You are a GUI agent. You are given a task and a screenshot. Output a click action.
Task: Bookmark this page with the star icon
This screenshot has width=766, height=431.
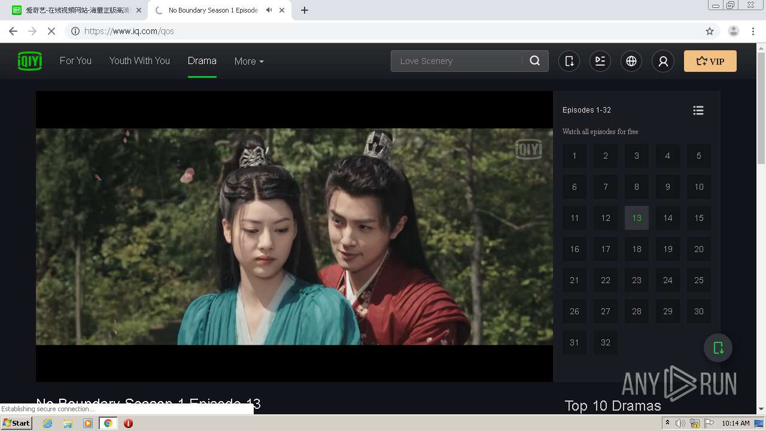point(710,31)
